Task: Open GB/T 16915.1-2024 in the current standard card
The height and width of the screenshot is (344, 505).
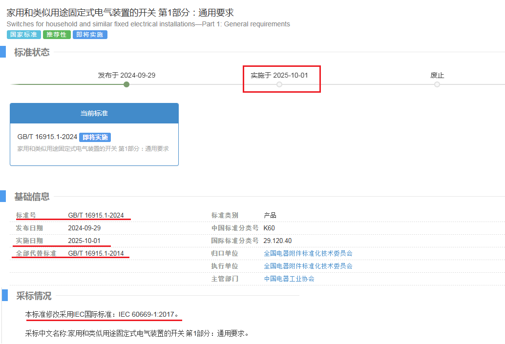Action: click(47, 137)
